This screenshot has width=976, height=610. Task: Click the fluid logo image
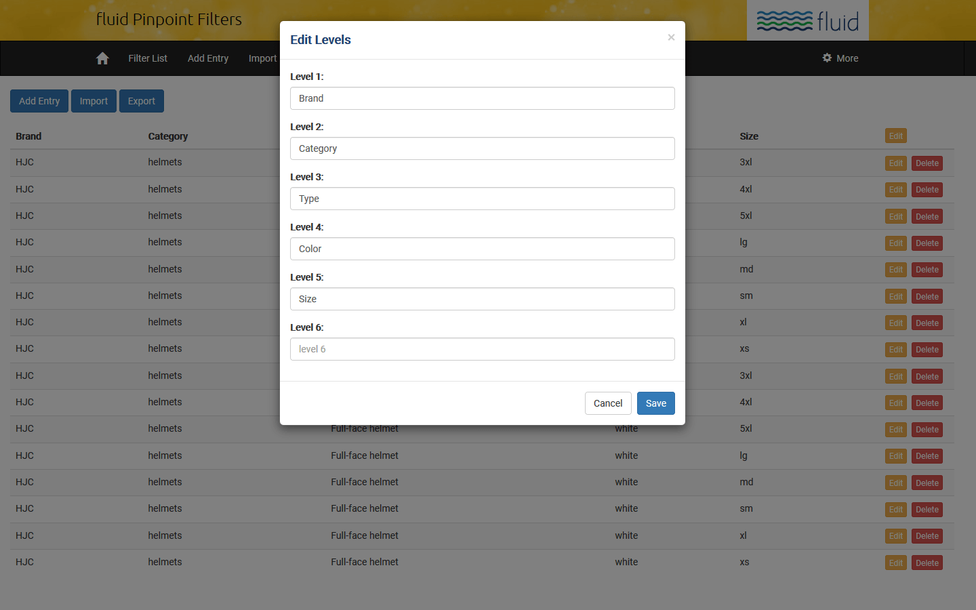coord(807,21)
